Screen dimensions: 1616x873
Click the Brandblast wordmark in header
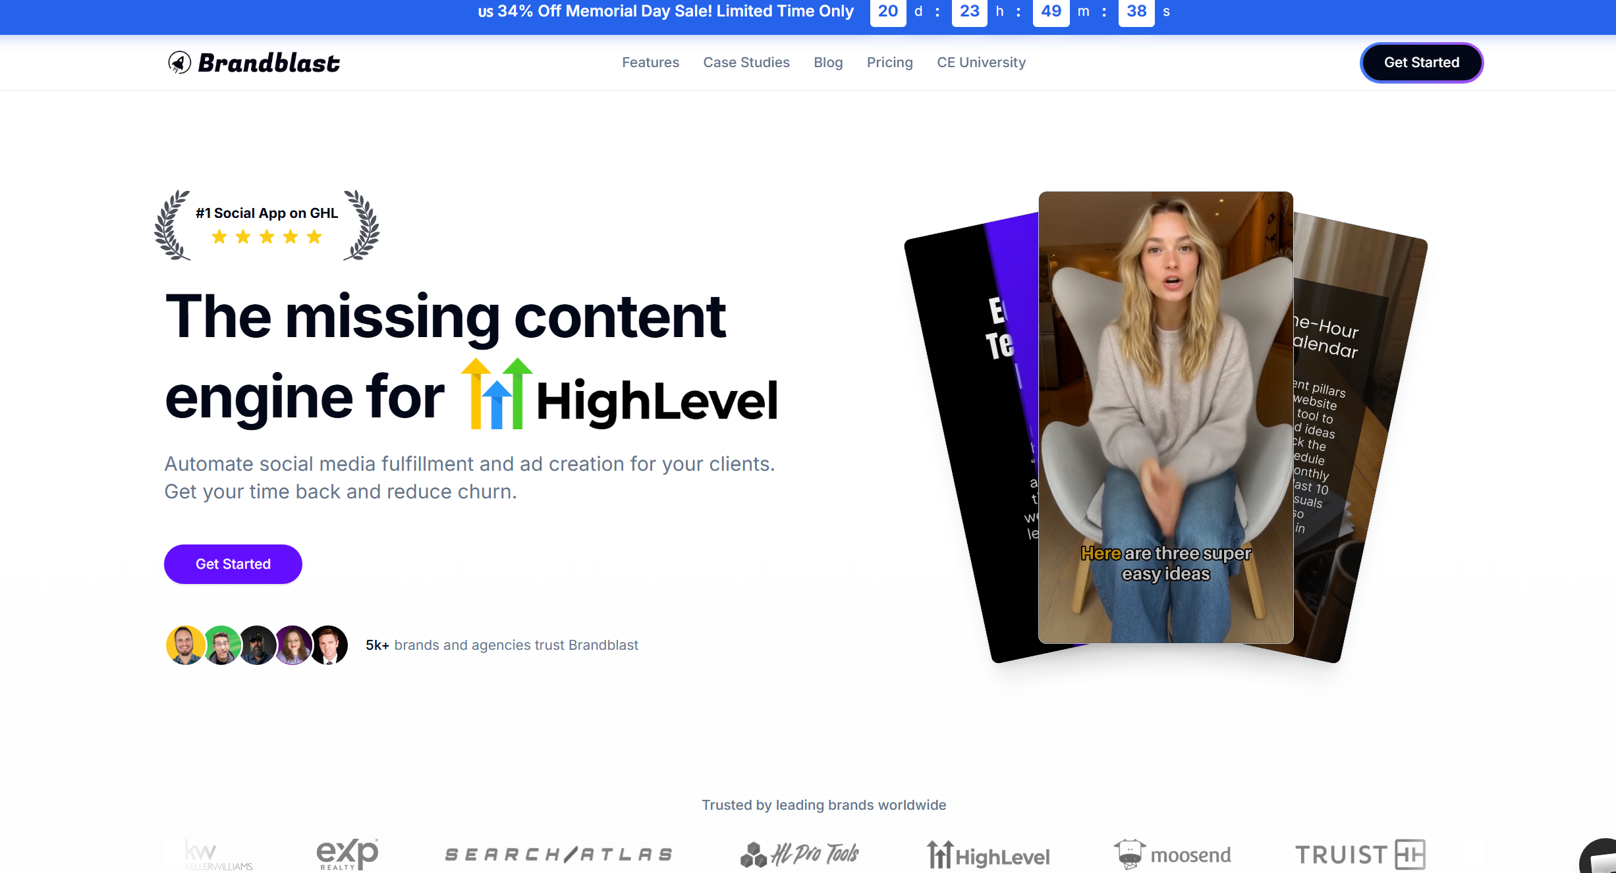269,63
